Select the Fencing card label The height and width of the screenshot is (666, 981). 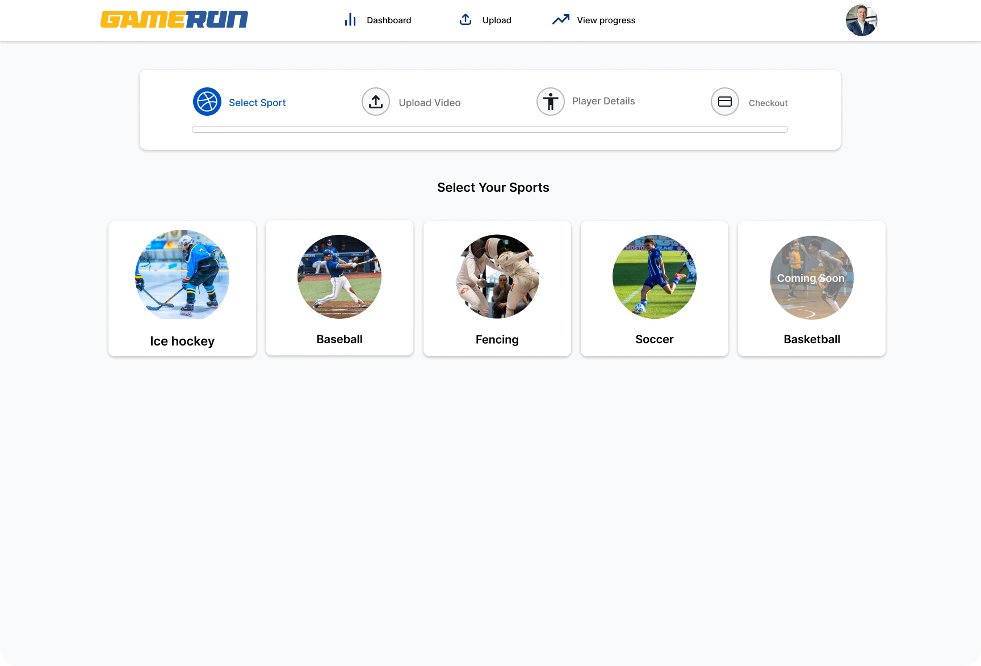(497, 340)
